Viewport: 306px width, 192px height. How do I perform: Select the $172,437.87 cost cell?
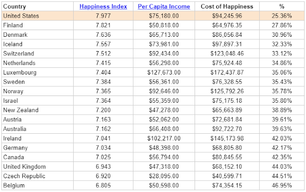pos(227,72)
